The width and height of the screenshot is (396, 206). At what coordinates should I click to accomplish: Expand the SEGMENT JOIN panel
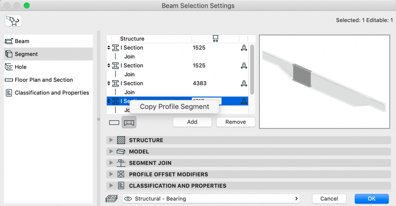pos(111,163)
